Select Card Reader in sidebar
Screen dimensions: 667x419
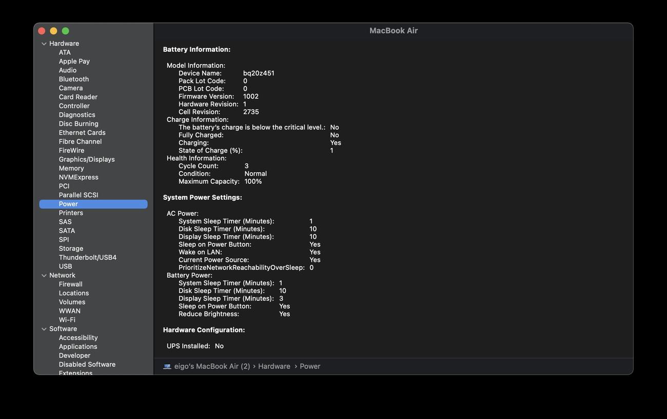coord(78,97)
